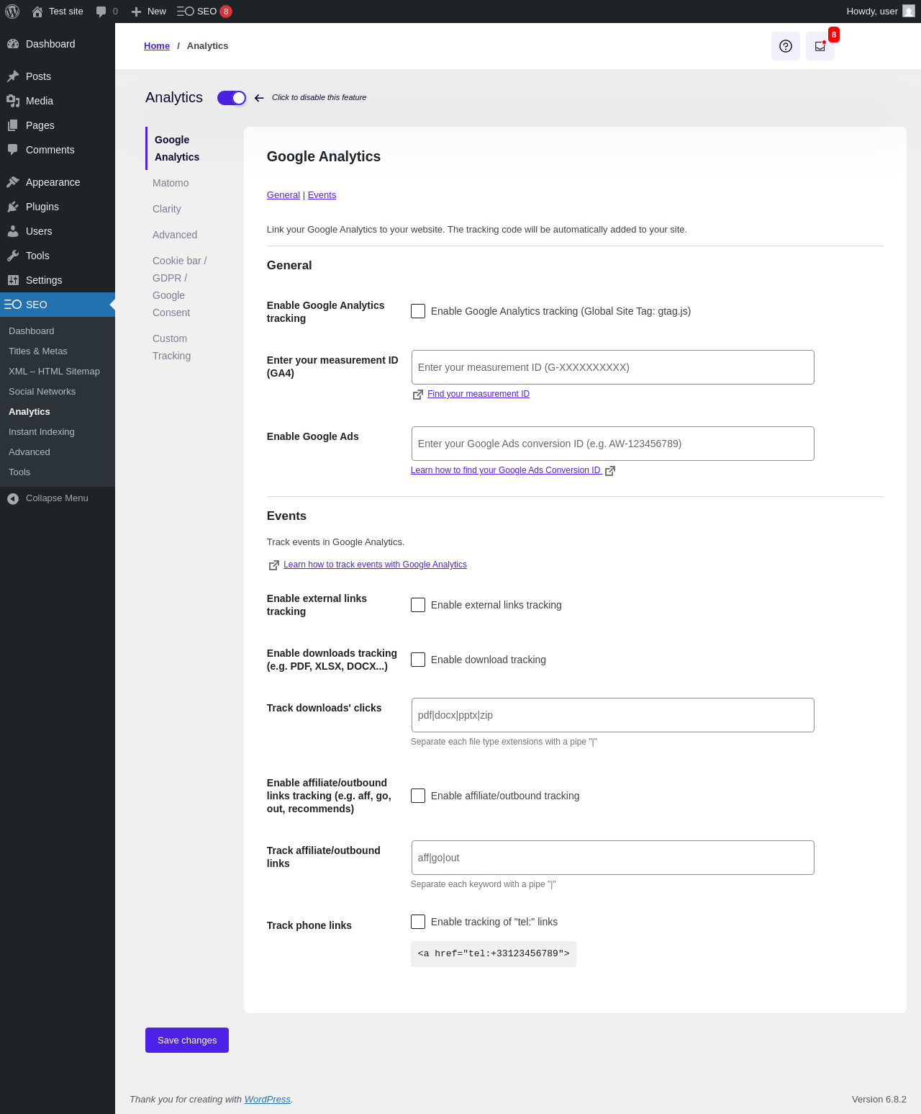This screenshot has height=1114, width=921.
Task: Focus the Google Ads conversion ID field
Action: click(x=613, y=444)
